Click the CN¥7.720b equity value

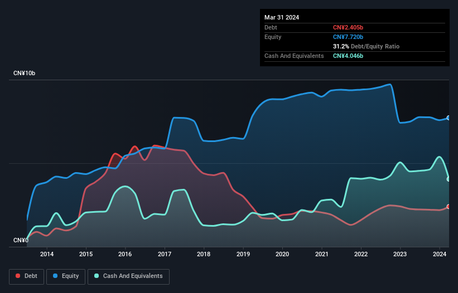[x=348, y=37]
